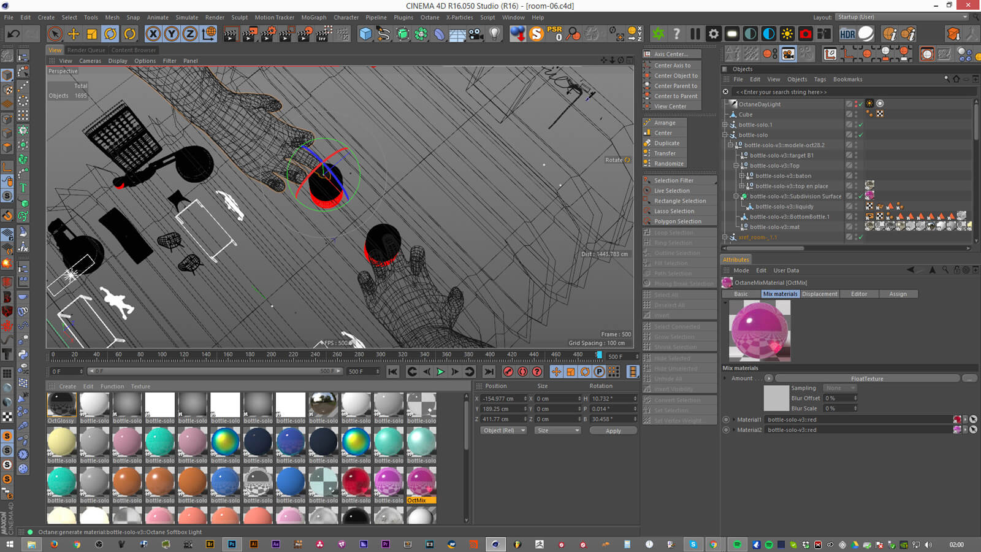Screen dimensions: 981x552
Task: Select the OctMix pink material thumbnail
Action: (x=421, y=485)
